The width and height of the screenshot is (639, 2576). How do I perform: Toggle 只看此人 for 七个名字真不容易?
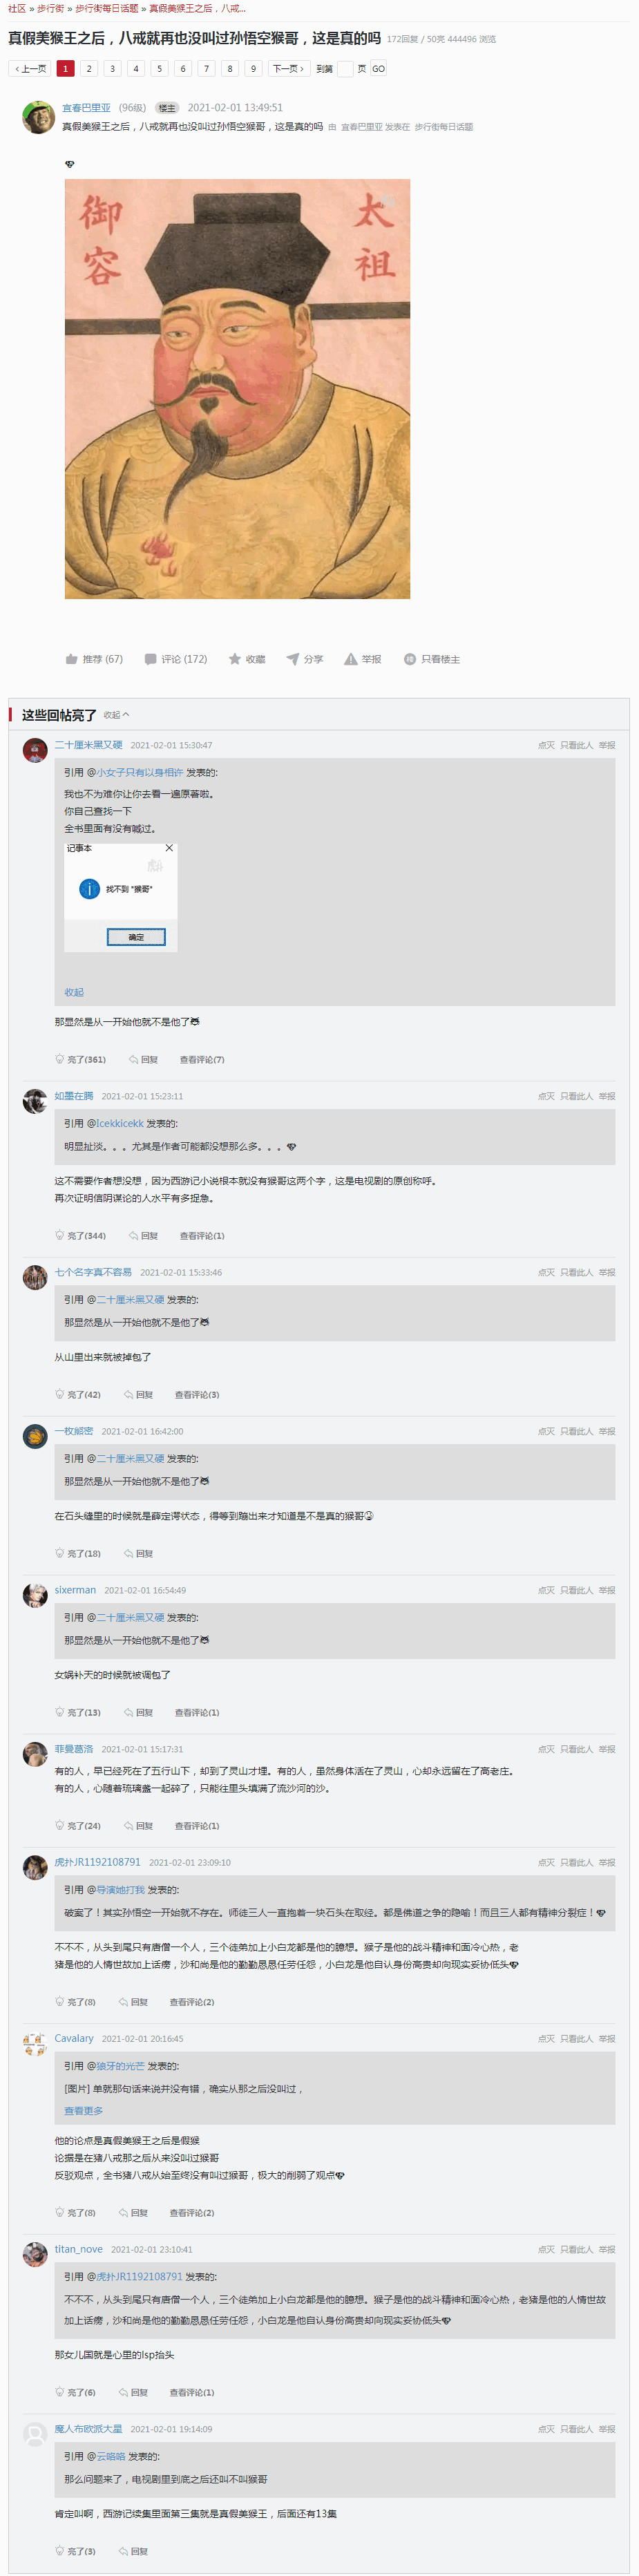576,1273
